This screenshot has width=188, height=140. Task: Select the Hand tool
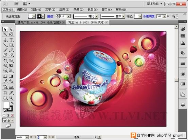click(x=5, y=98)
